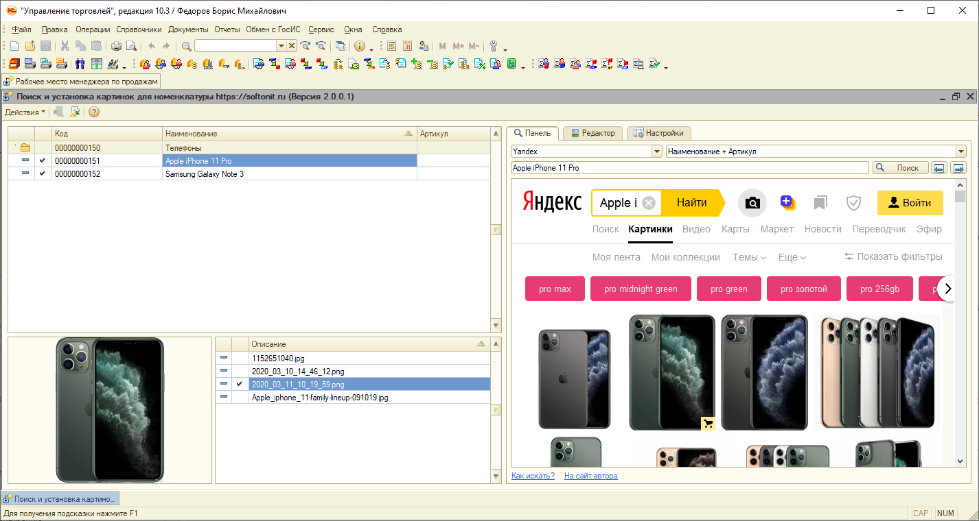Viewport: 979px width, 521px height.
Task: Open Наименование + Артикул dropdown
Action: (x=960, y=152)
